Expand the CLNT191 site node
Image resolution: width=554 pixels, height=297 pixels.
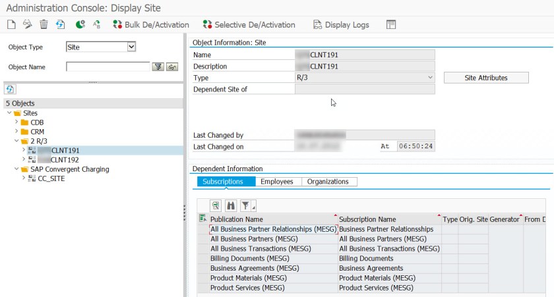(x=24, y=150)
